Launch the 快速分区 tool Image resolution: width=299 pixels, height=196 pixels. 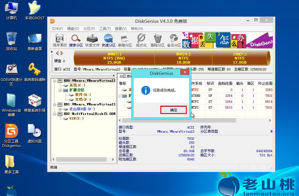click(x=108, y=41)
